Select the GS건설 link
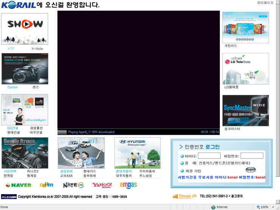This screenshot has height=210, width=280. tap(13, 128)
